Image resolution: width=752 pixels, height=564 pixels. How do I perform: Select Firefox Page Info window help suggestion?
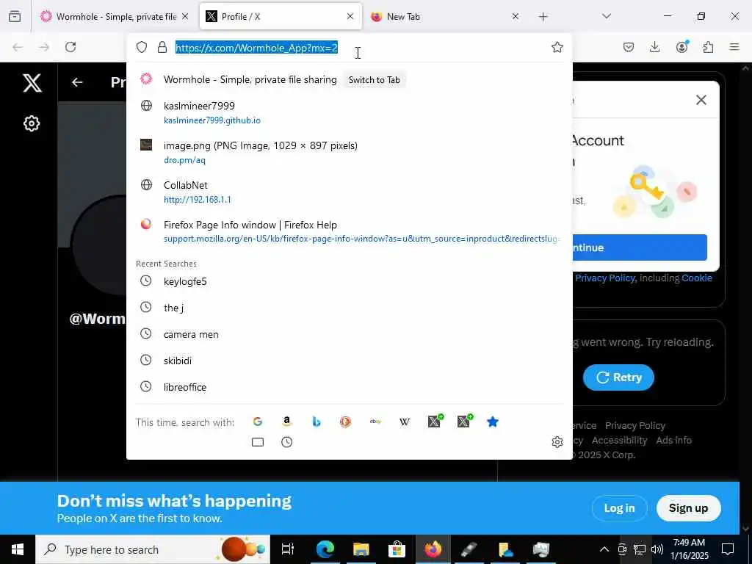(349, 231)
